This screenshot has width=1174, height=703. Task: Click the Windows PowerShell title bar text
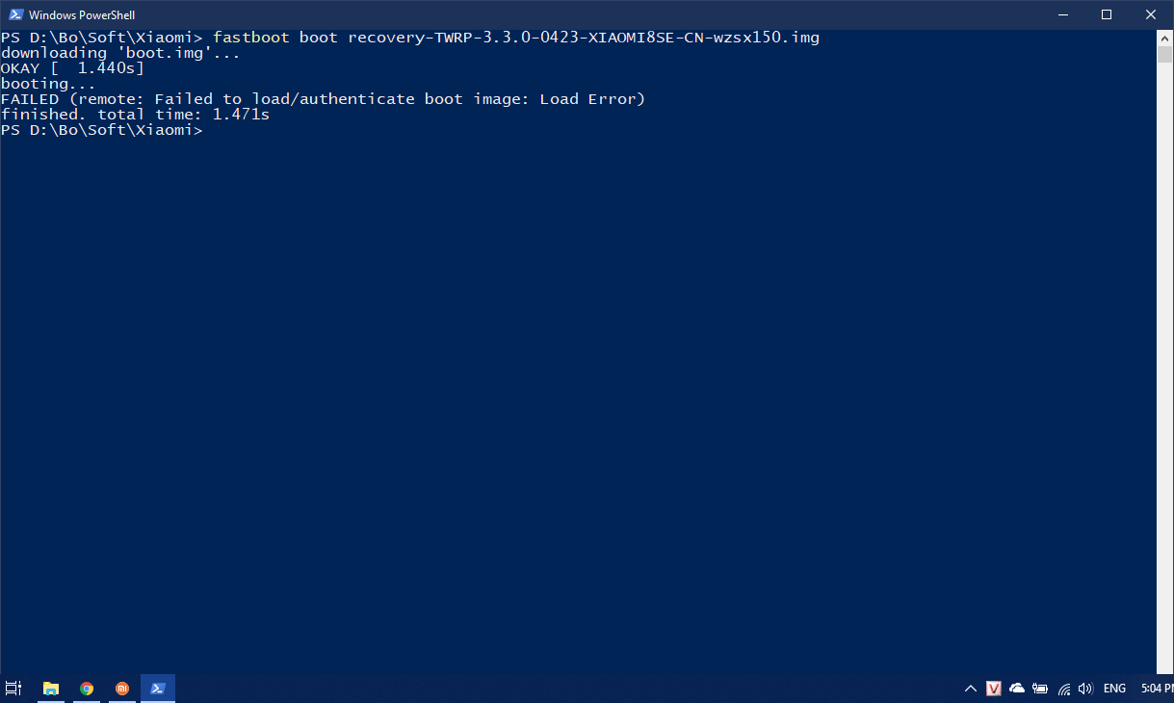coord(82,14)
